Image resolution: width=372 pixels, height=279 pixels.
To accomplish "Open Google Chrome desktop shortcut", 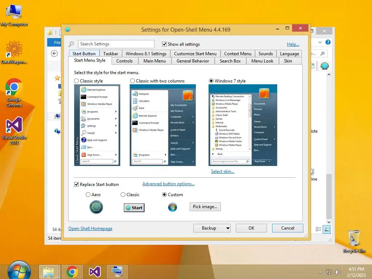I will pyautogui.click(x=14, y=93).
